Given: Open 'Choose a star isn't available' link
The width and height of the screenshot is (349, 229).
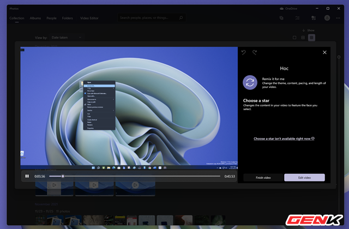Looking at the screenshot, I should [284, 138].
